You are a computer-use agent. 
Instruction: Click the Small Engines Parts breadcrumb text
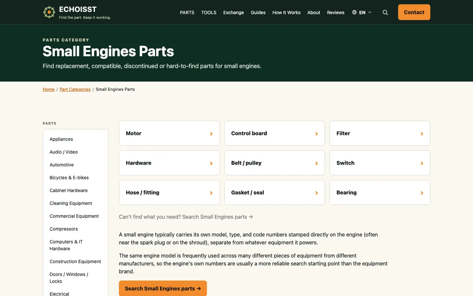pos(115,89)
